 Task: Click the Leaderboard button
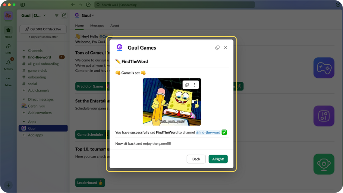(90, 183)
